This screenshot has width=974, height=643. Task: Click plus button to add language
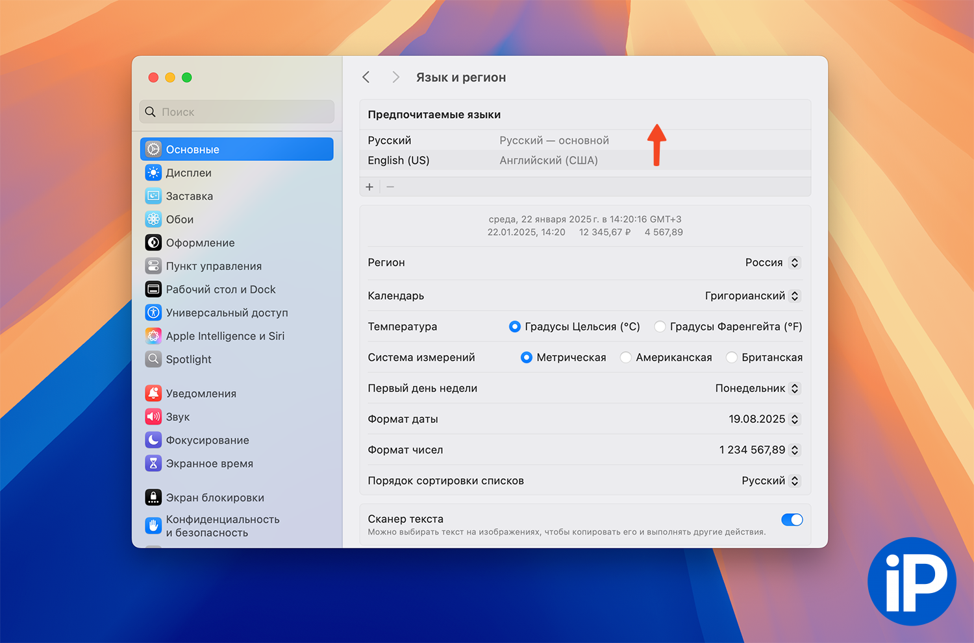(369, 187)
